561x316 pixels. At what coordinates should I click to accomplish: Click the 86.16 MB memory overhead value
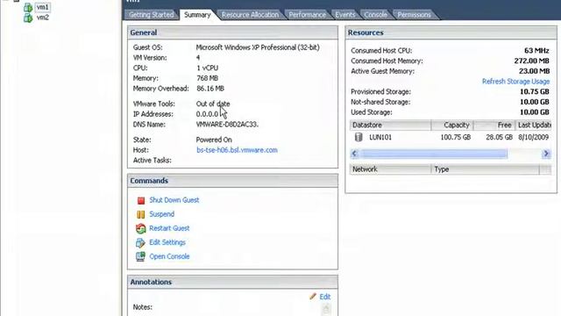tap(210, 89)
